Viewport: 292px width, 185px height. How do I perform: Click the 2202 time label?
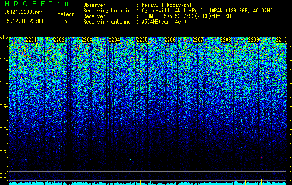pos(59,40)
